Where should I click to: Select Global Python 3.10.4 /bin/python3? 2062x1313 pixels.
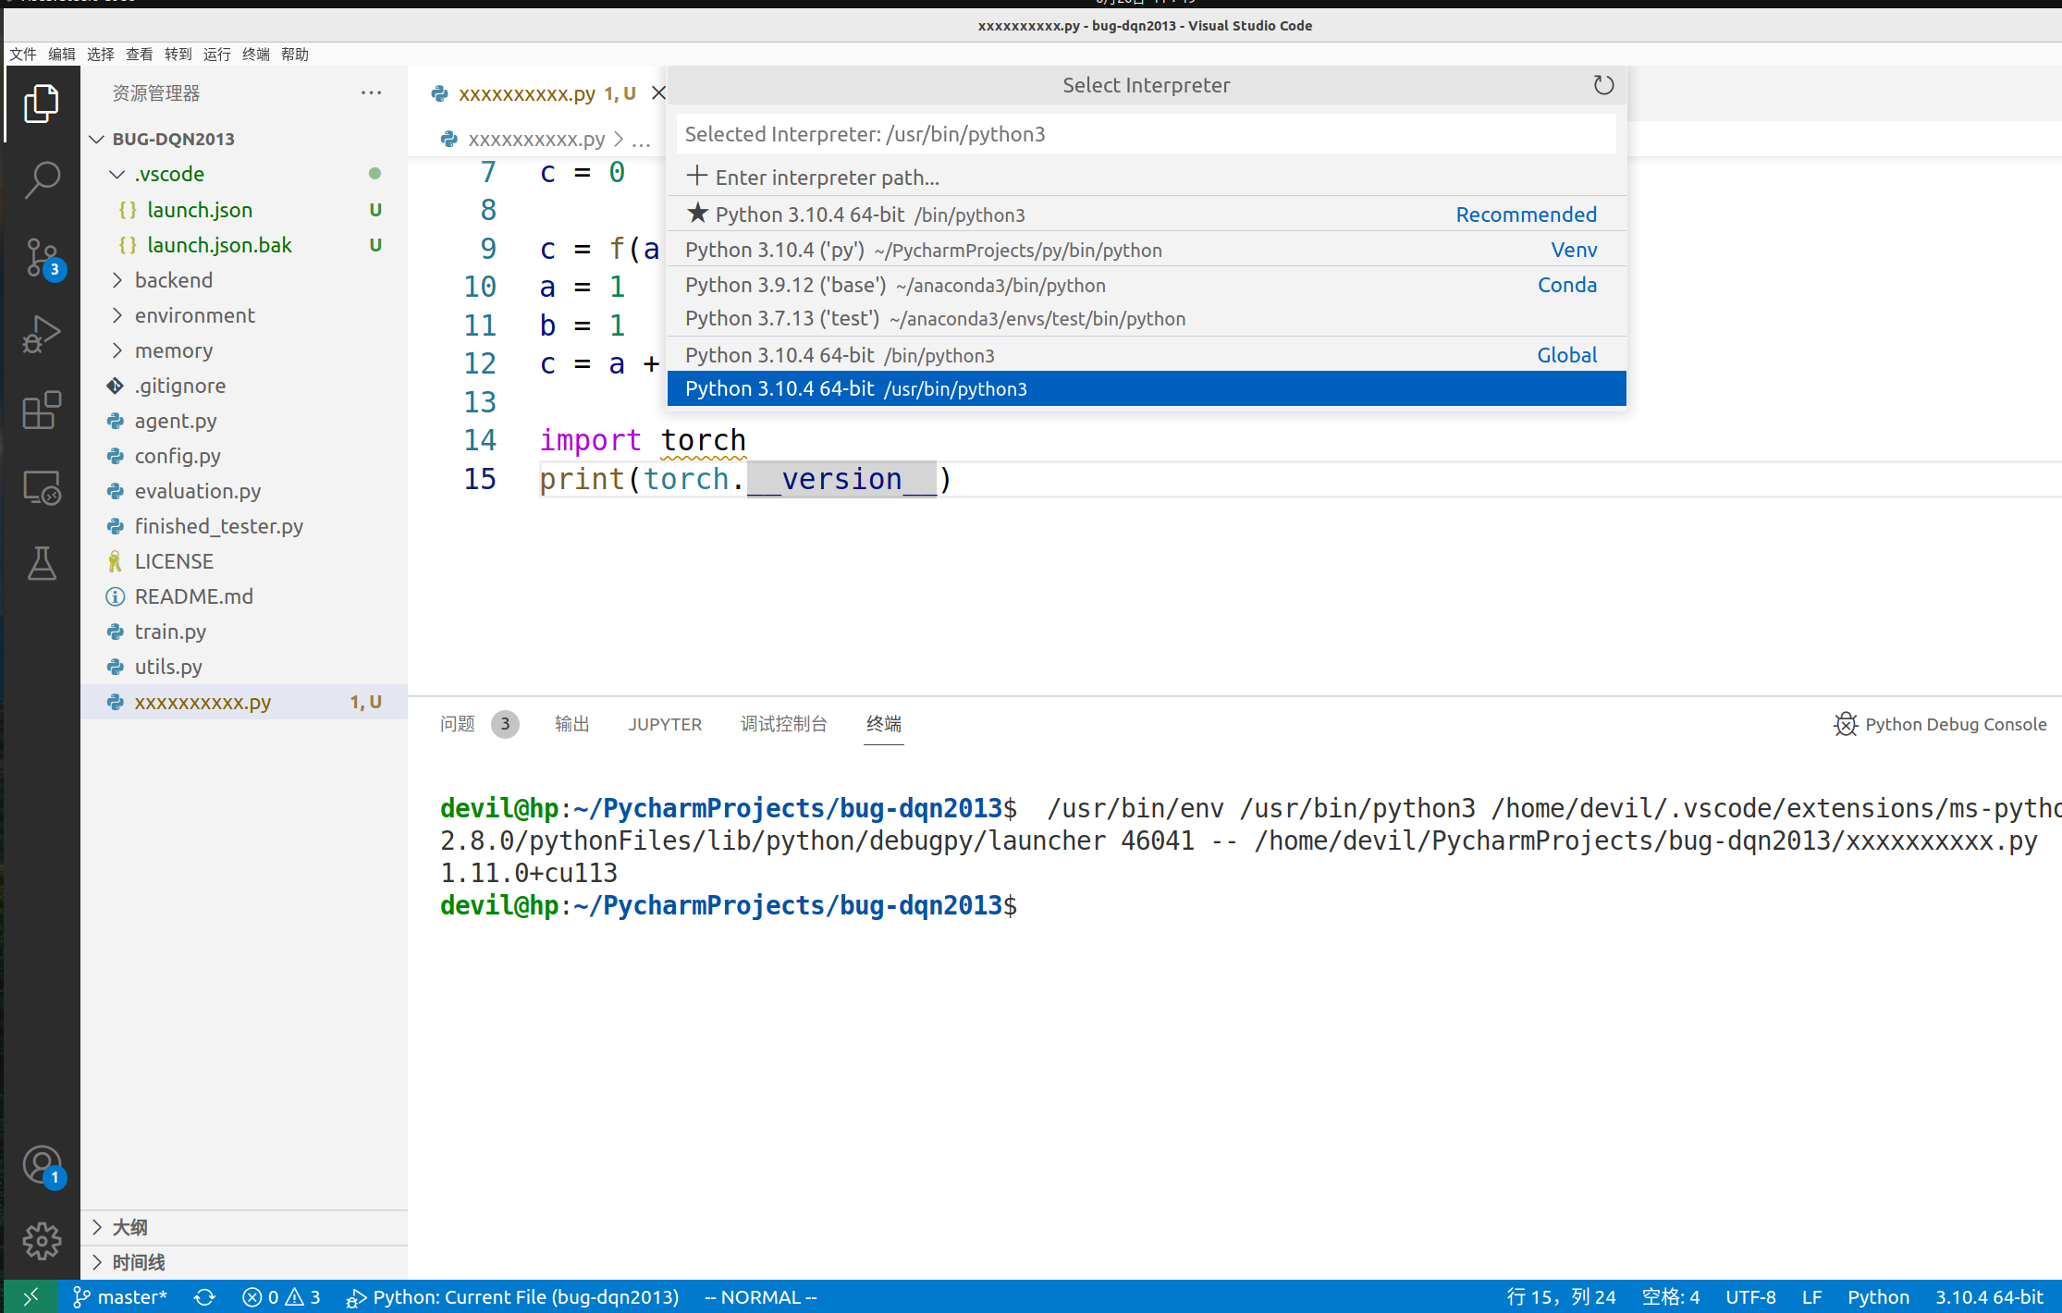click(1147, 355)
